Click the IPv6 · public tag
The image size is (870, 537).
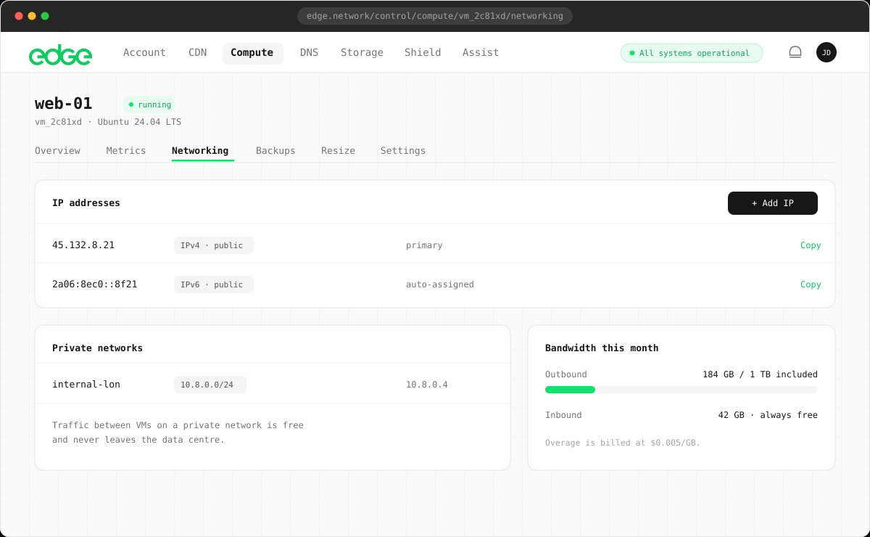point(214,284)
